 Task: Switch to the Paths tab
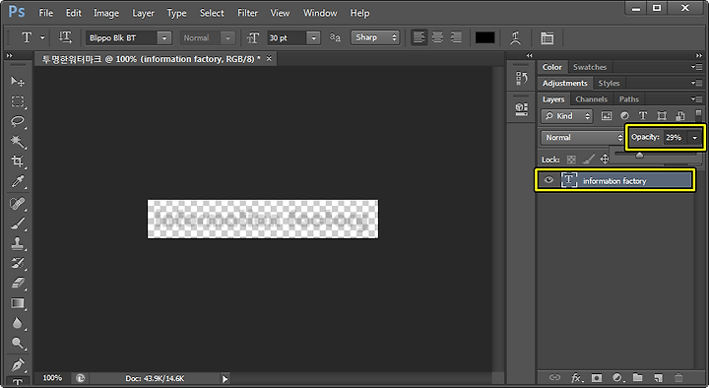point(628,99)
